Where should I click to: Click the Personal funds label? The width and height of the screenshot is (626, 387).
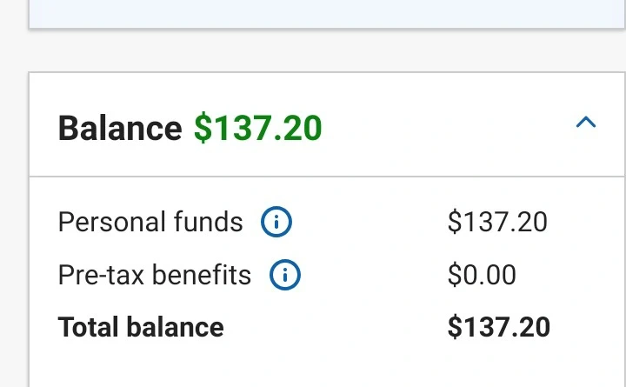click(x=150, y=223)
